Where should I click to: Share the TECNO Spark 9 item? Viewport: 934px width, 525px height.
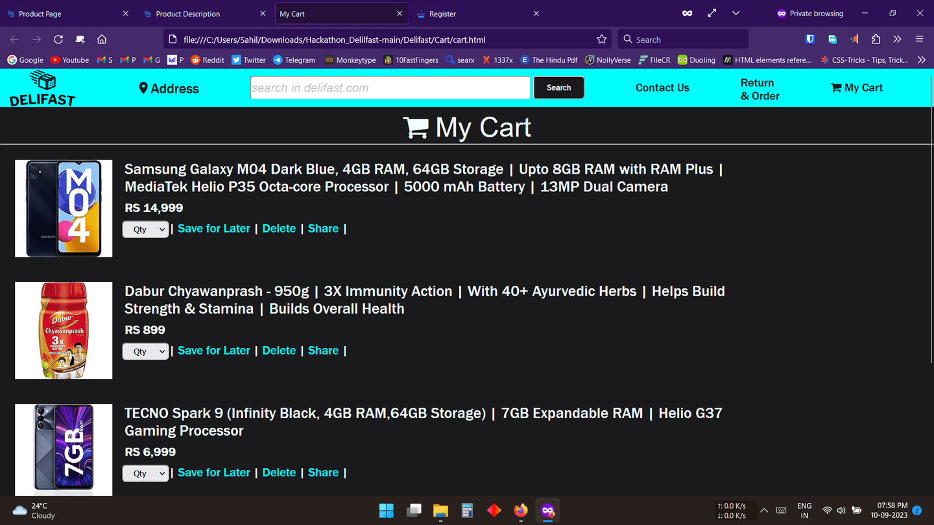(x=323, y=472)
